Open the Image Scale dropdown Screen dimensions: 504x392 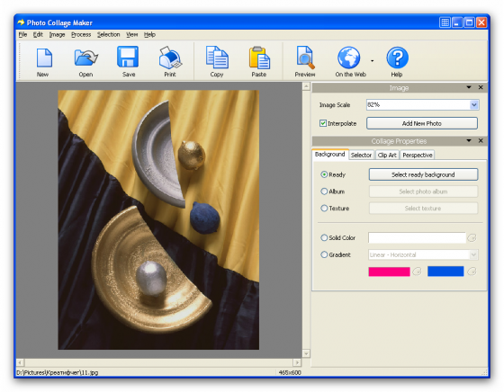(x=473, y=104)
